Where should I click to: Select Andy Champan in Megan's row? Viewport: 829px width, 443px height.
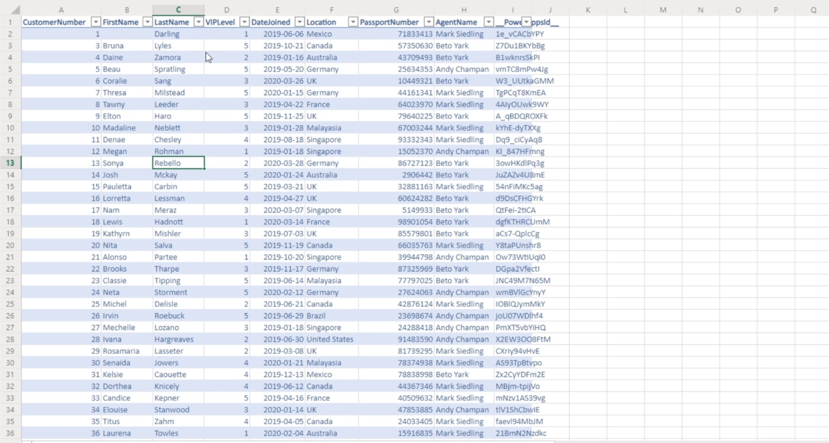(464, 151)
